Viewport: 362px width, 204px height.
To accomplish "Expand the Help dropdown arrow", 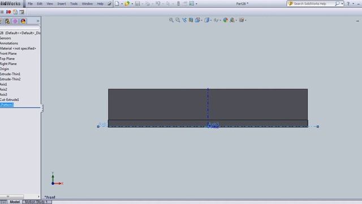I will (353, 4).
